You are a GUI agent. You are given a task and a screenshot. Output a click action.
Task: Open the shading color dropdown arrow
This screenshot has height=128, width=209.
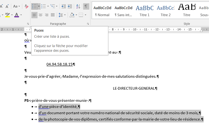[76, 15]
